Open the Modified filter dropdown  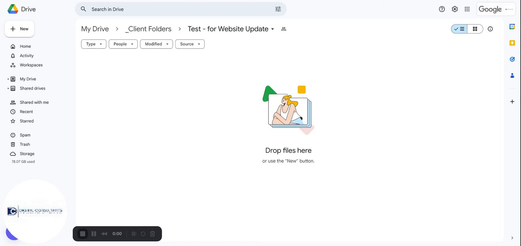156,44
